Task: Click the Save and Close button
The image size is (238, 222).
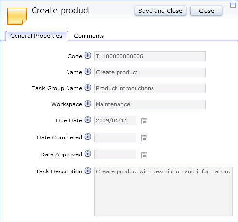Action: [160, 11]
